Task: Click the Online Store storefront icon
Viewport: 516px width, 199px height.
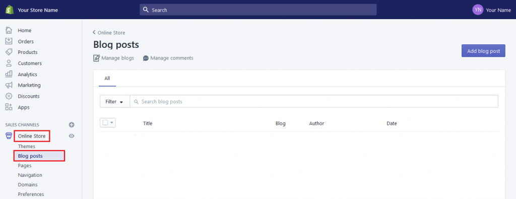Action: 9,136
